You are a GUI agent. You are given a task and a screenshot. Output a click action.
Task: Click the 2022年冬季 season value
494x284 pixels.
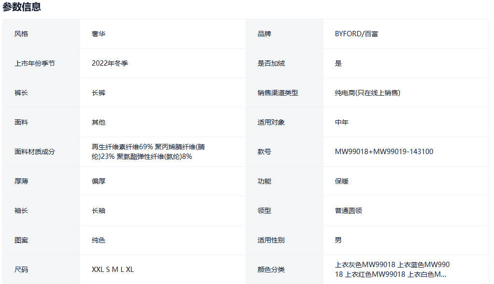click(x=110, y=63)
